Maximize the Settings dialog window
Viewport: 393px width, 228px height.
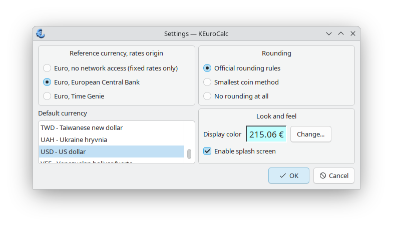click(341, 34)
